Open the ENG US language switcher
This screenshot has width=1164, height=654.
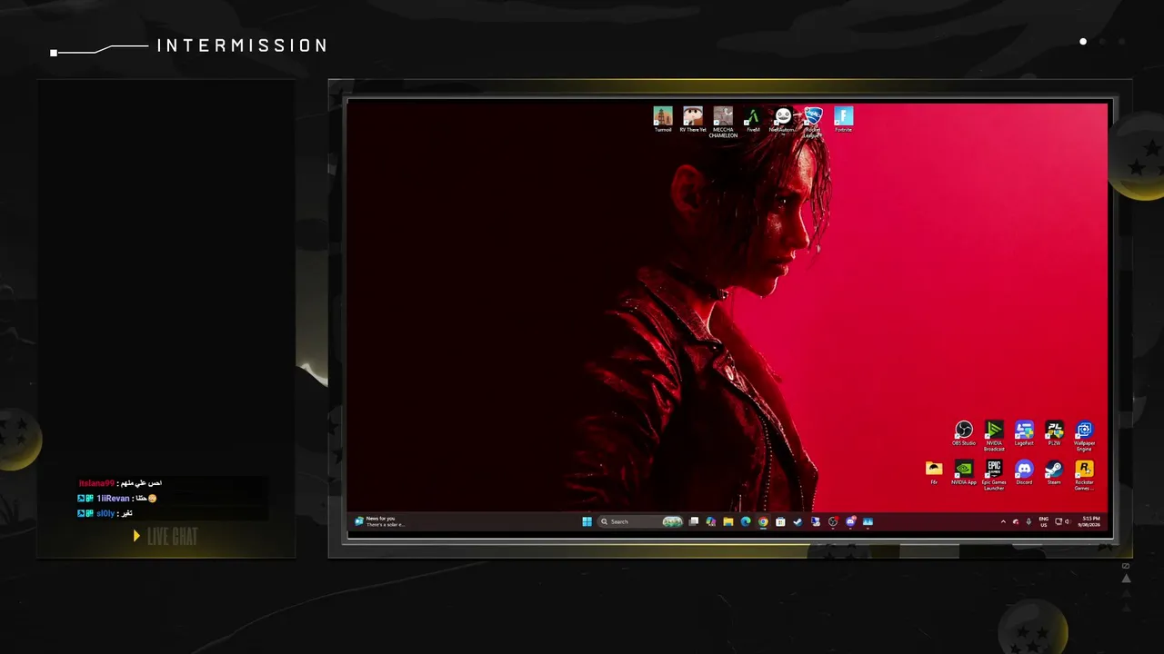tap(1044, 521)
